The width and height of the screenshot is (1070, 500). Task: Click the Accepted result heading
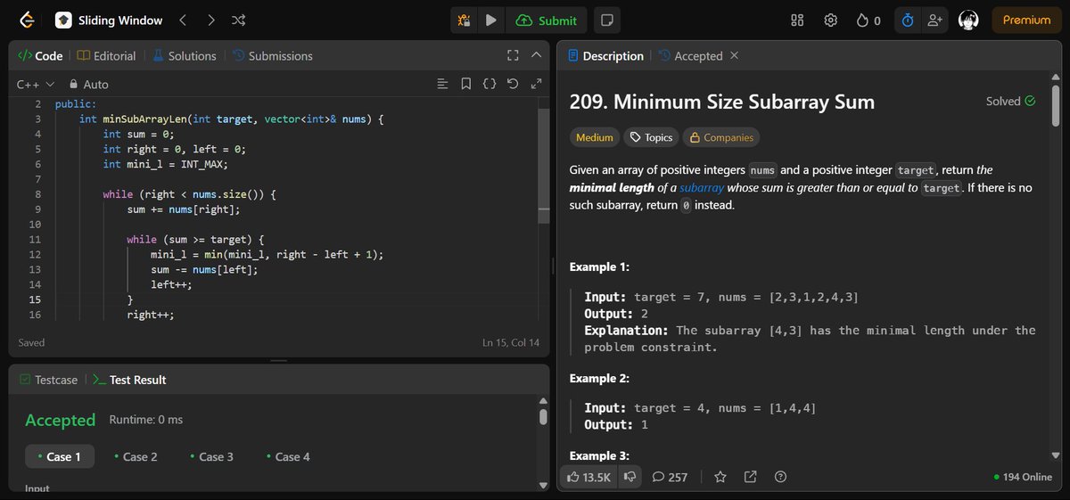(x=60, y=420)
